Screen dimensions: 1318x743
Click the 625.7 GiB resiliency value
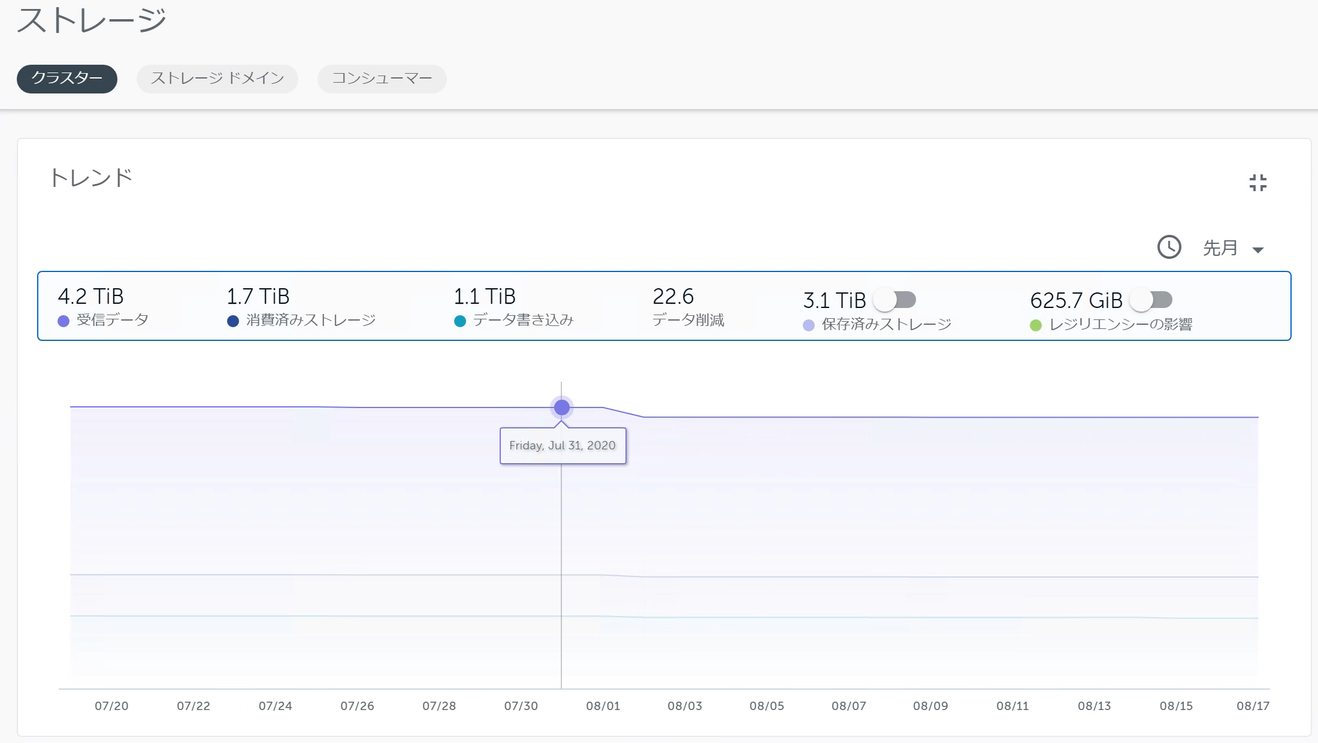click(x=1077, y=300)
